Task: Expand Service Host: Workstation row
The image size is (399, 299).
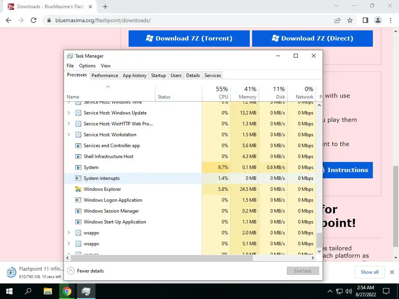Action: 69,134
